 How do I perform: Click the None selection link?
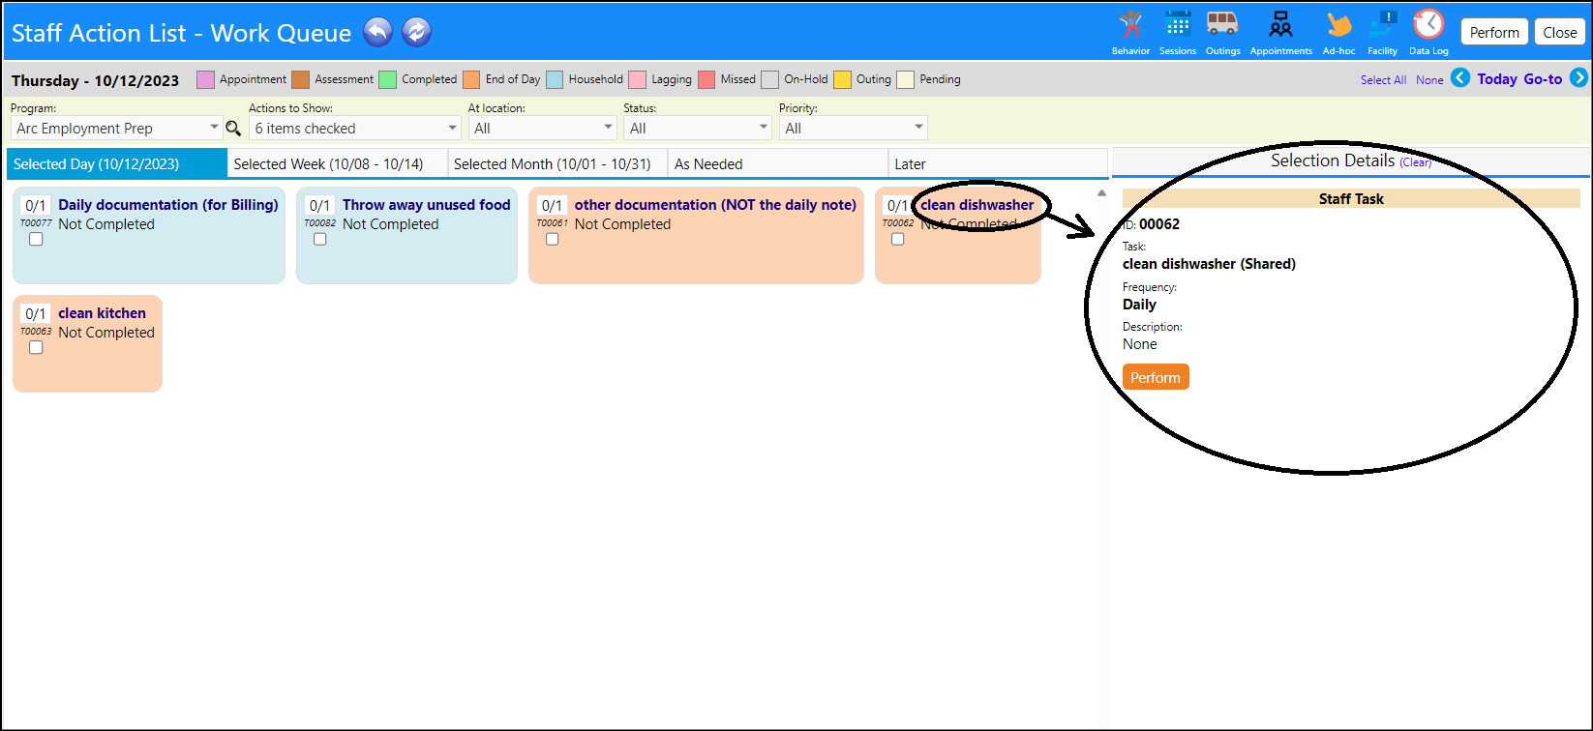pyautogui.click(x=1429, y=80)
